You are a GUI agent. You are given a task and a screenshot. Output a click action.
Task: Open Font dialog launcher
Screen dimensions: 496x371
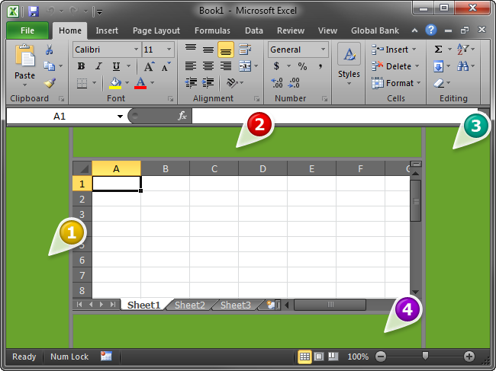(170, 99)
